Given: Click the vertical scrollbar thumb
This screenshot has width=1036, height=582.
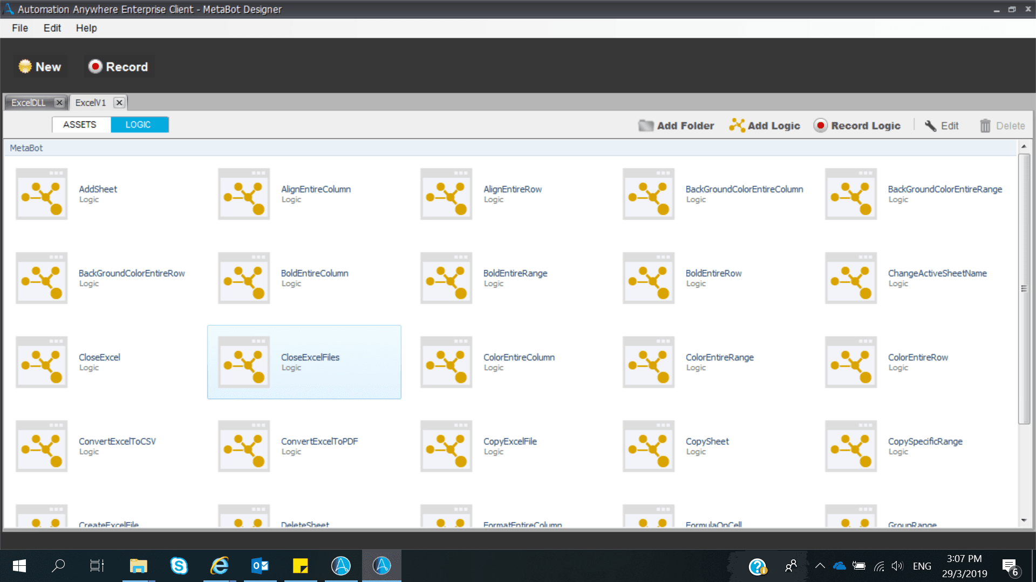Looking at the screenshot, I should point(1024,289).
